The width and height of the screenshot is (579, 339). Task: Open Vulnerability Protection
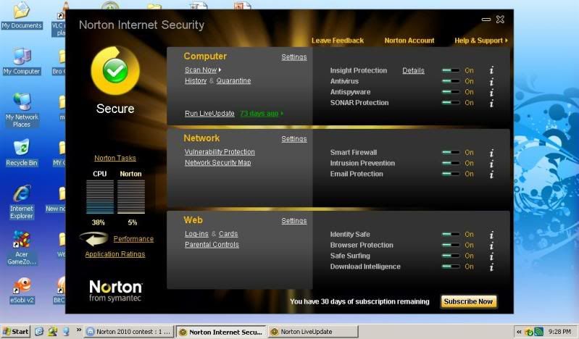tap(220, 152)
